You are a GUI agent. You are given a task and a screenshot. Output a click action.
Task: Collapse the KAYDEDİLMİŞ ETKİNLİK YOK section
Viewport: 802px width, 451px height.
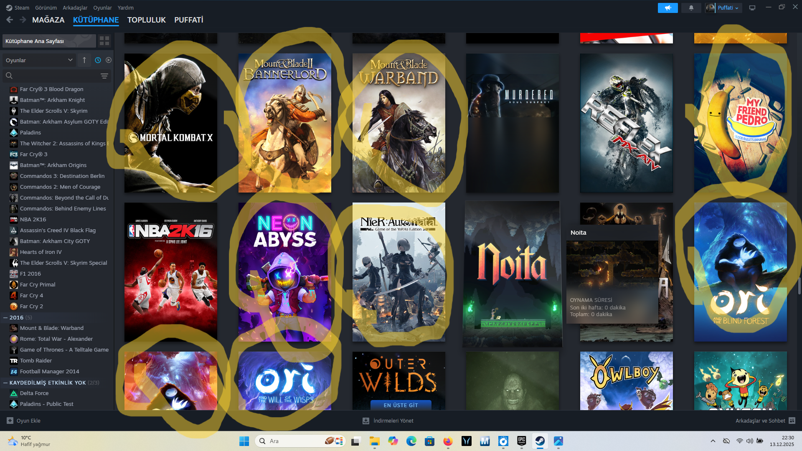[x=5, y=383]
